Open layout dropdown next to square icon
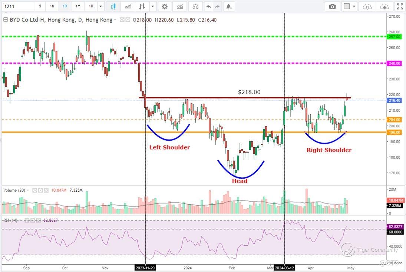 pyautogui.click(x=354, y=6)
